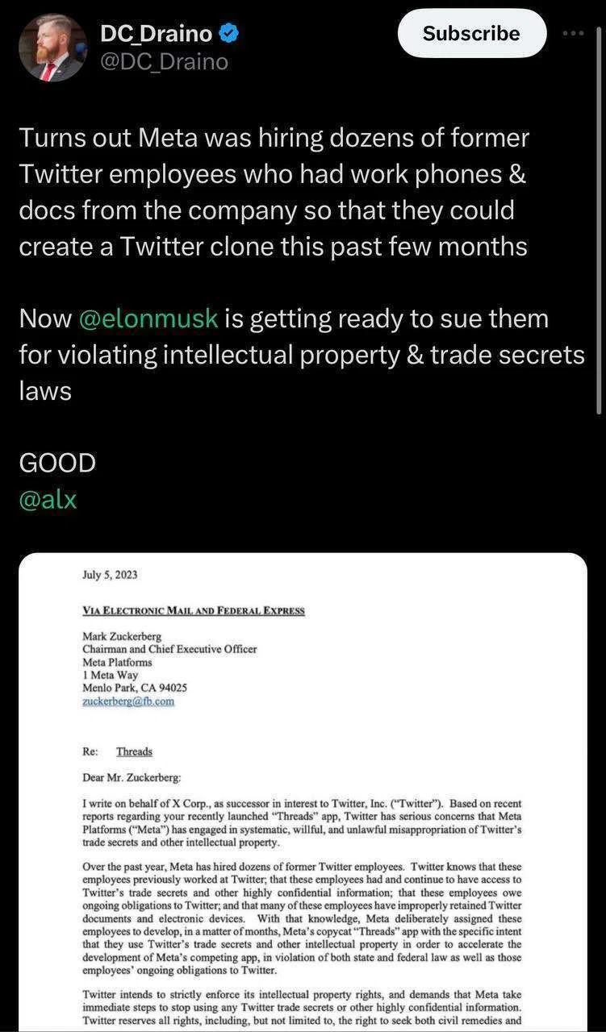Visit the @elonmusk mention

point(149,318)
